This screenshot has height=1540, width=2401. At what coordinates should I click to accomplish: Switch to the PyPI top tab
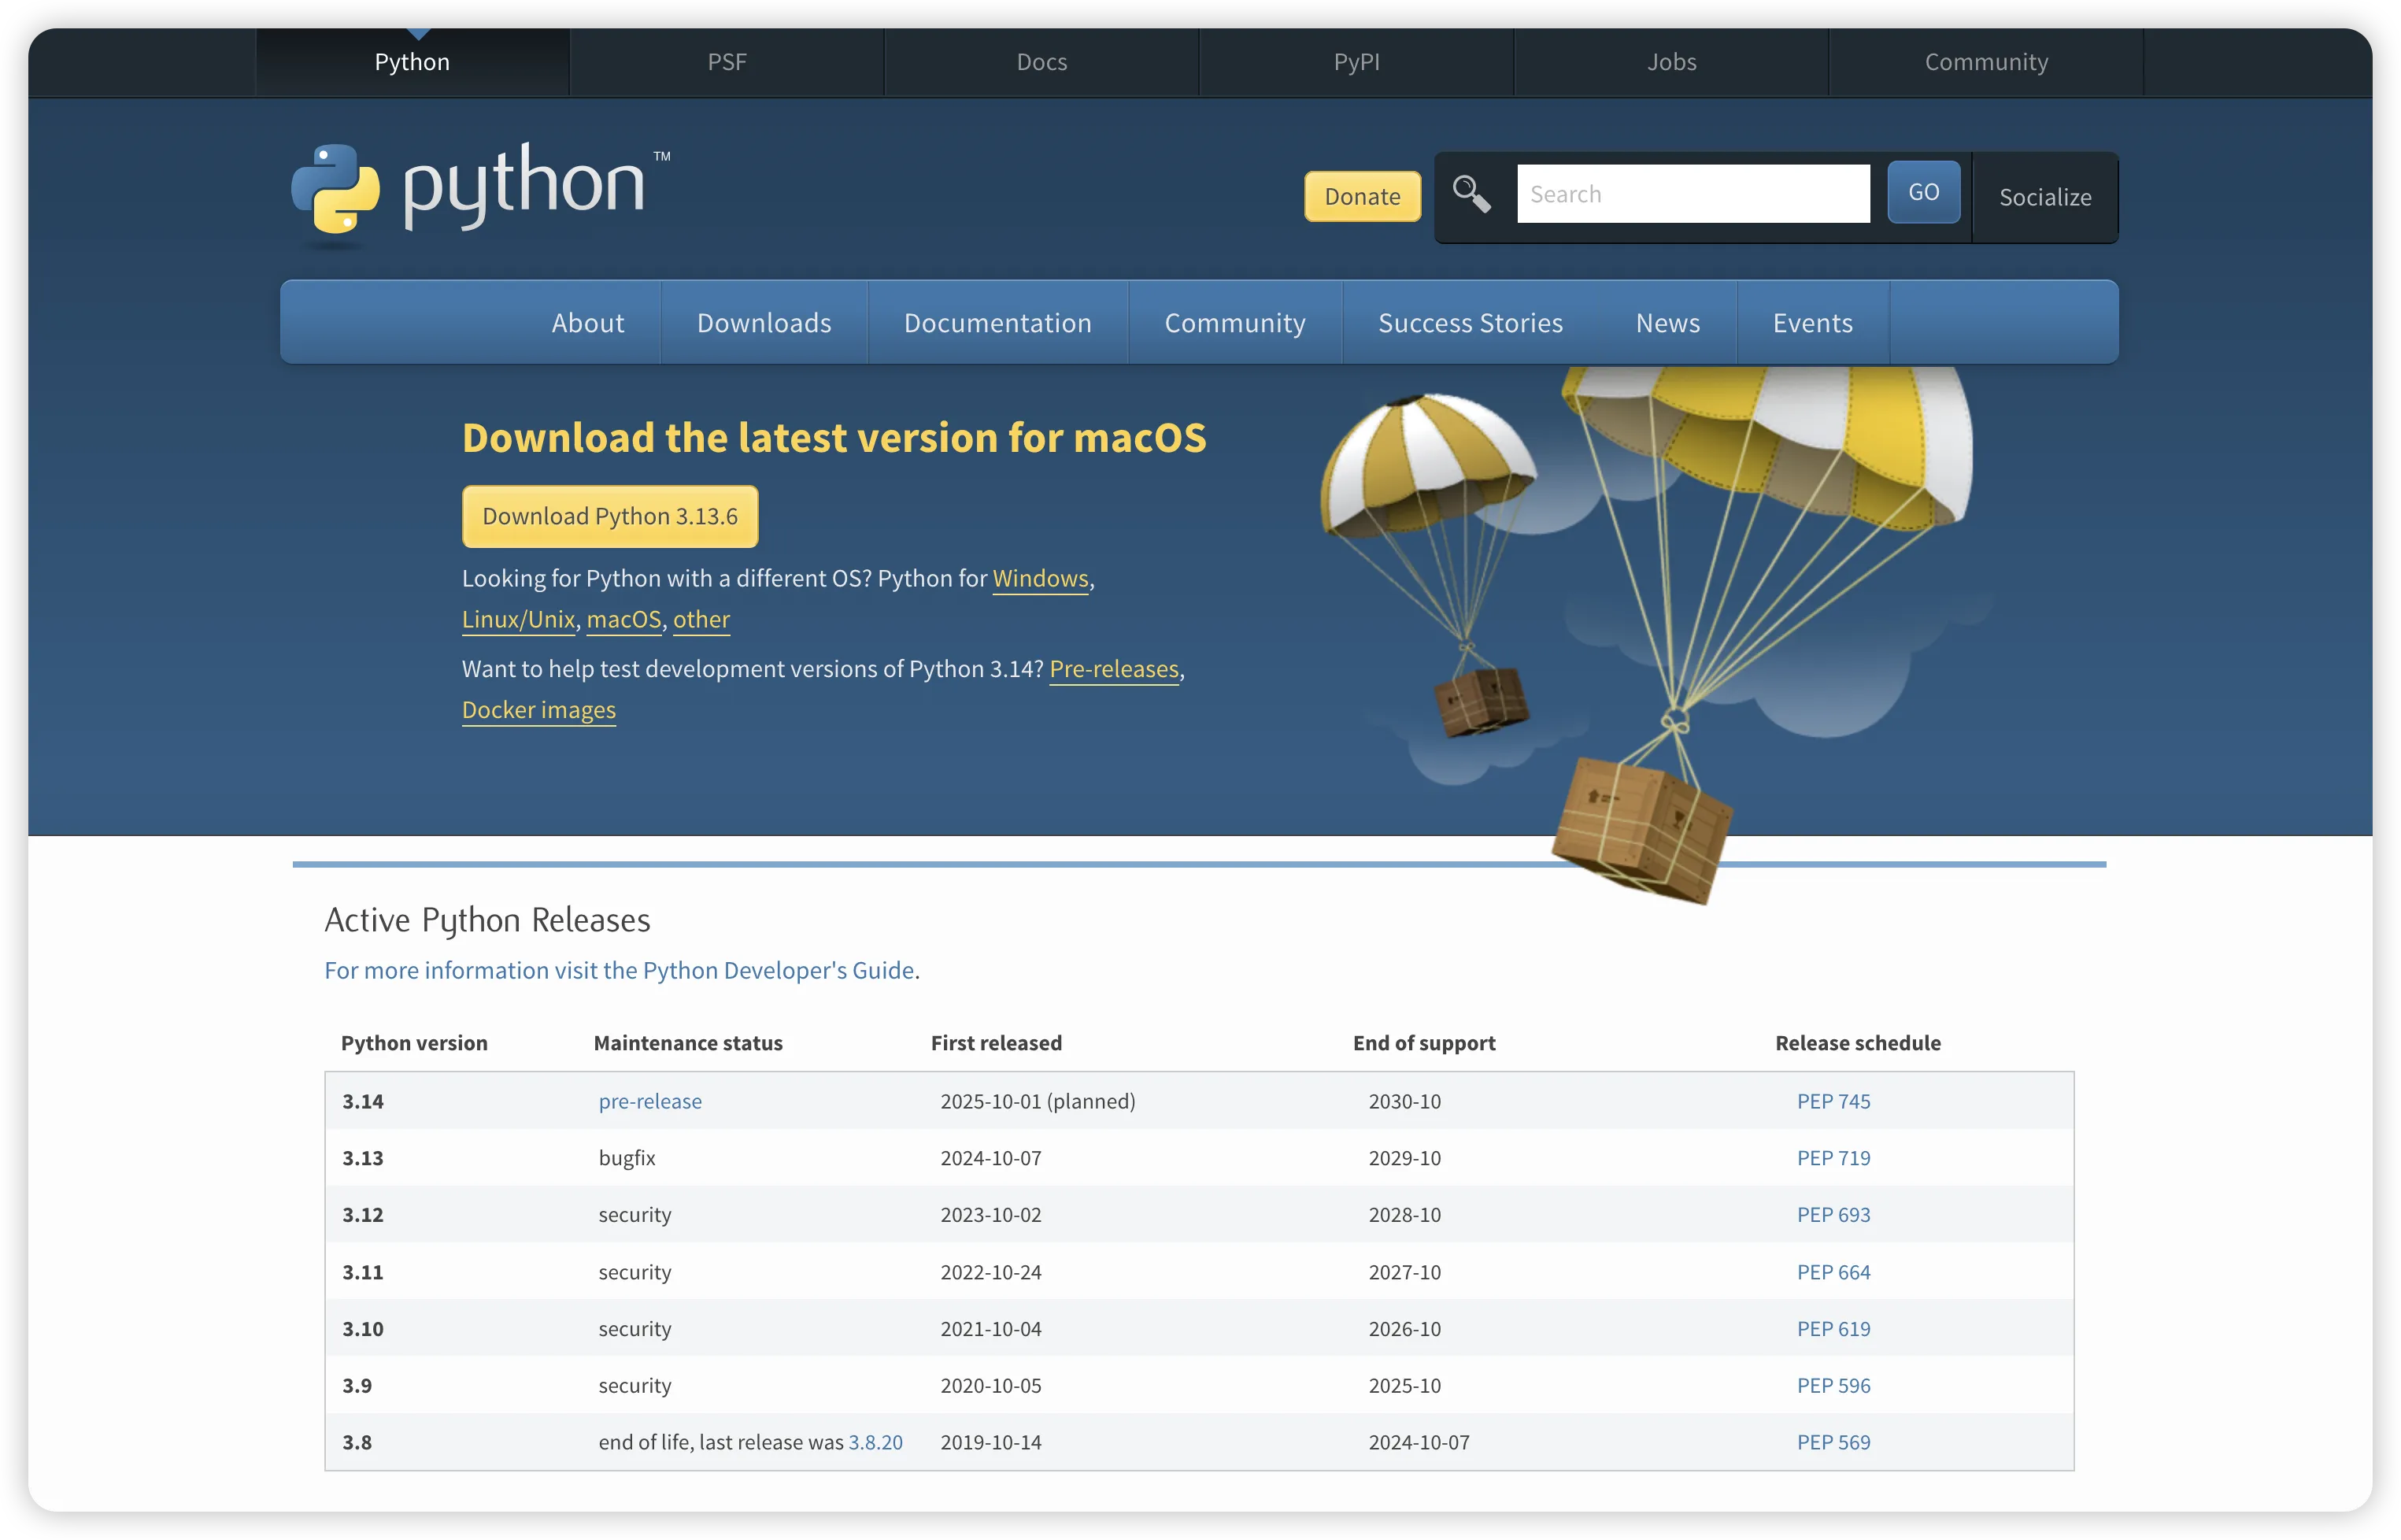click(x=1356, y=62)
